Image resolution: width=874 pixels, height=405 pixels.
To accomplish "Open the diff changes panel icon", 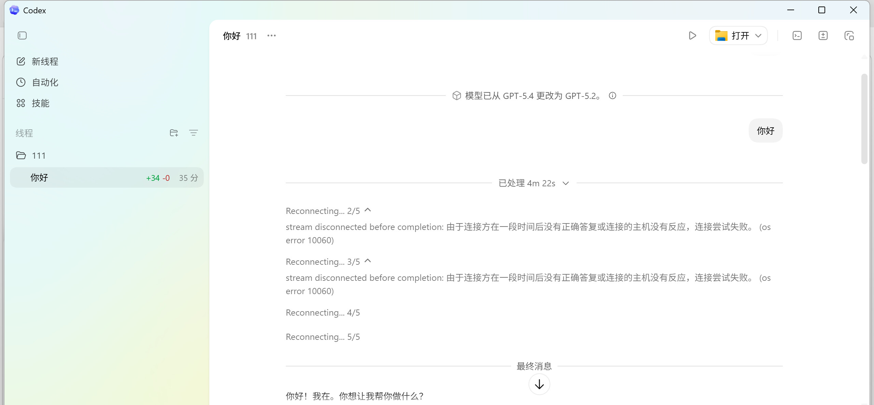I will pyautogui.click(x=823, y=35).
